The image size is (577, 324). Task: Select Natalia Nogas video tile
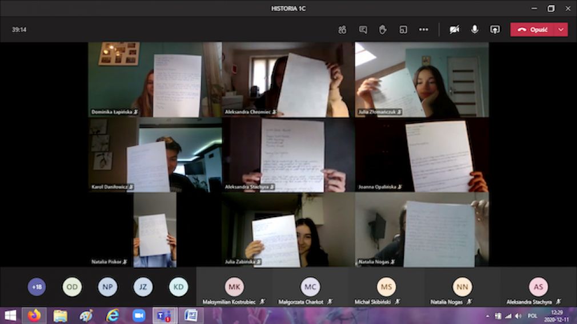click(x=422, y=230)
